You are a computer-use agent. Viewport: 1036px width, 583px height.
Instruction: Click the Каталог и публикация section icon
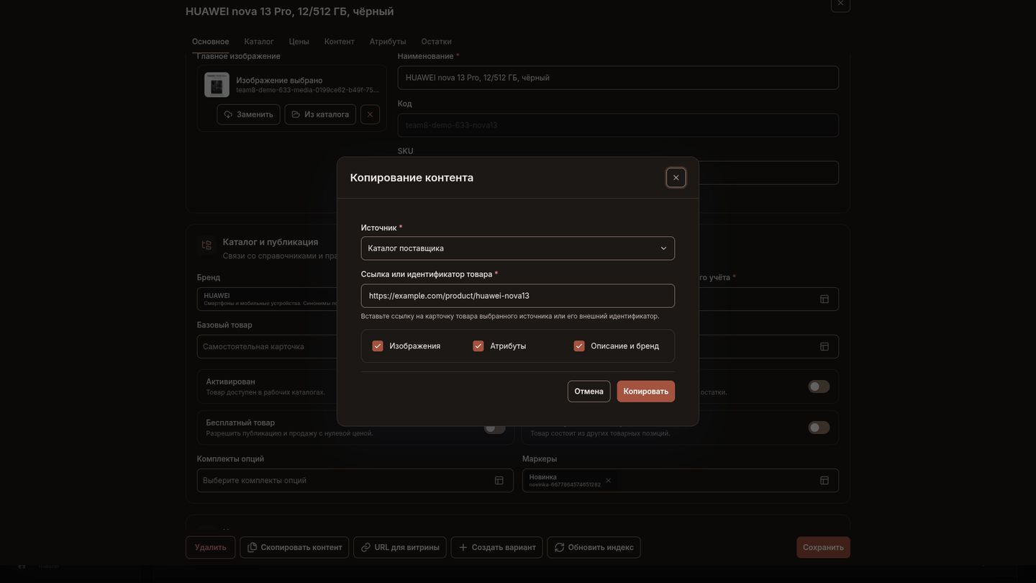pos(207,245)
